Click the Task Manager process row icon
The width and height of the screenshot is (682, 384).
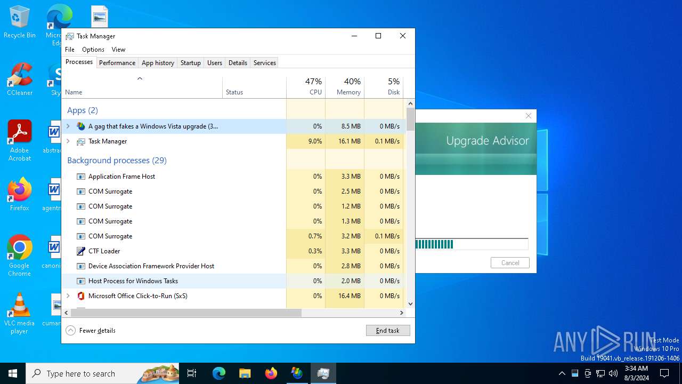pos(81,141)
